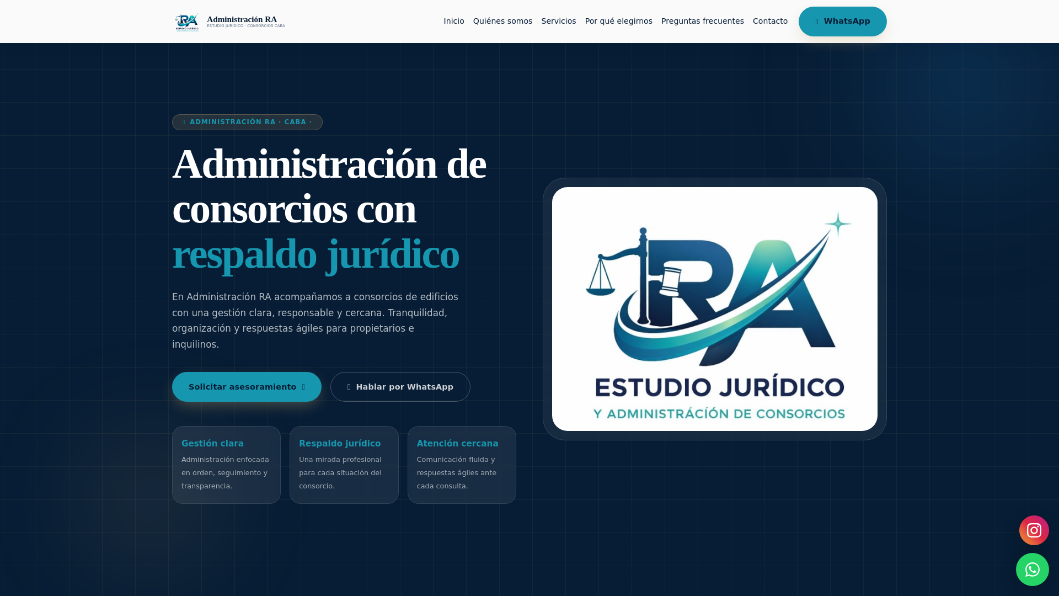Jump to Preguntas frecuentes

pos(702,21)
